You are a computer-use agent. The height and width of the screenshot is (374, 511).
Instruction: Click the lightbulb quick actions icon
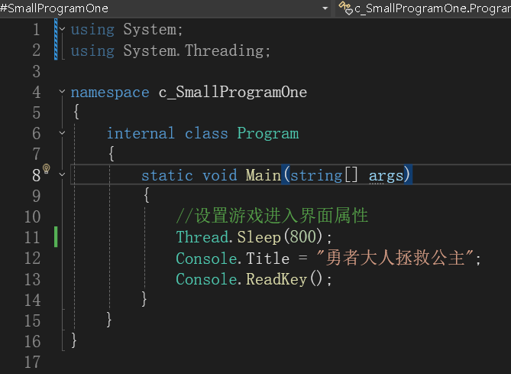[47, 169]
